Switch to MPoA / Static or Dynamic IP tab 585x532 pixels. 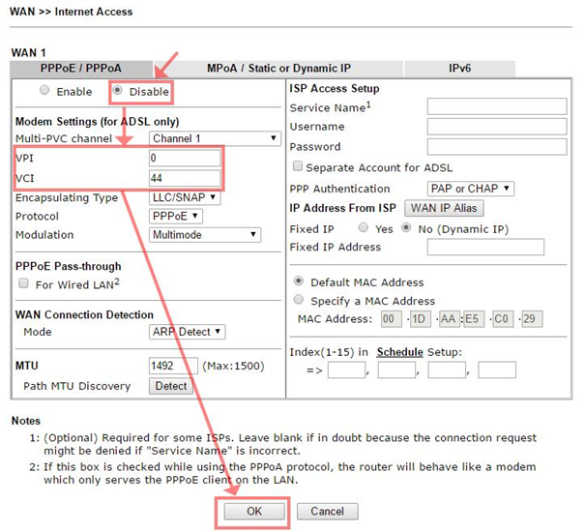pyautogui.click(x=278, y=69)
